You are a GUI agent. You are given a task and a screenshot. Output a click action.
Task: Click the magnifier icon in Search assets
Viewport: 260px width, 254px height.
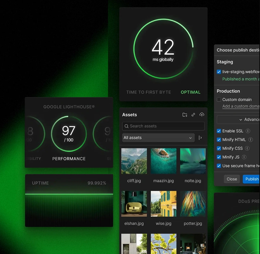pos(127,126)
